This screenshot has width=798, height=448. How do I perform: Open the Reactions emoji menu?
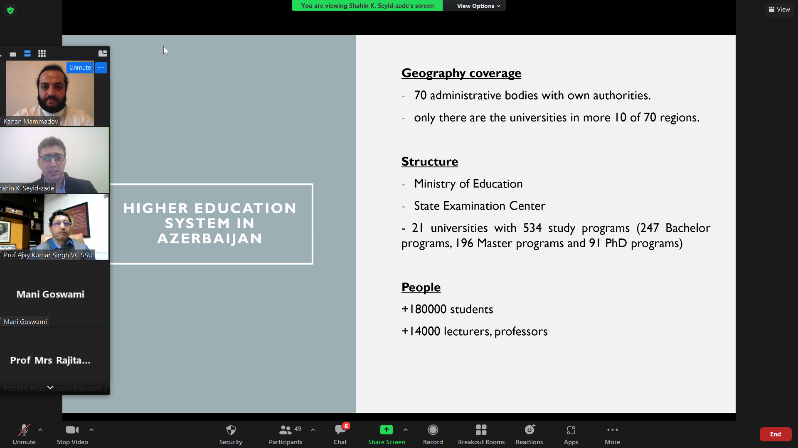tap(529, 430)
